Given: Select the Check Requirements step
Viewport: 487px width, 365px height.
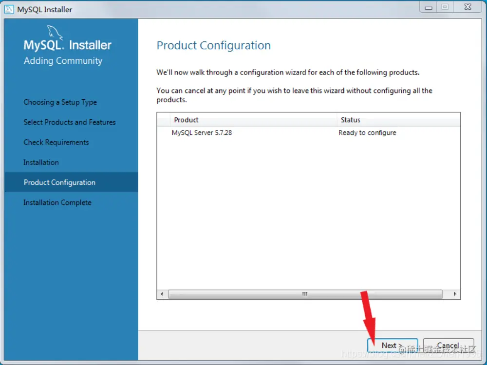Looking at the screenshot, I should (x=56, y=142).
